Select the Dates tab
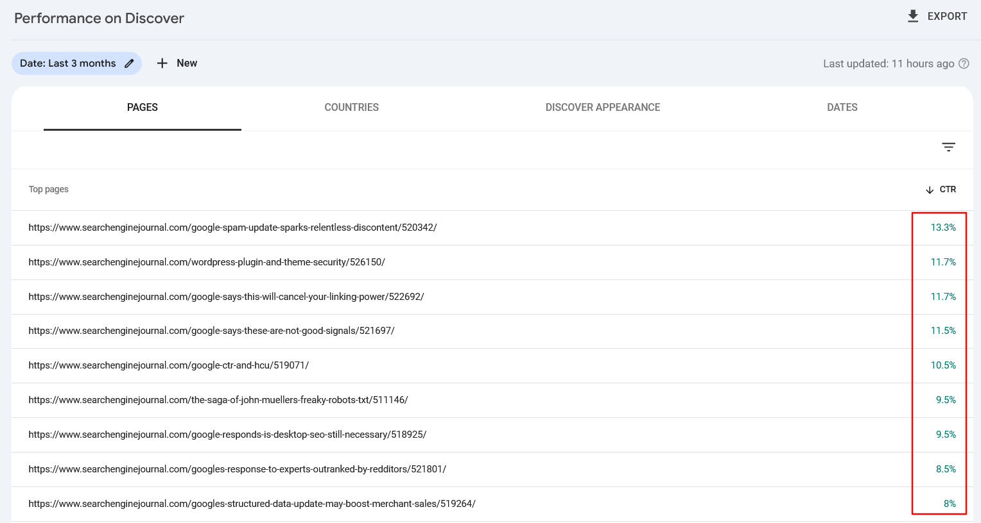This screenshot has width=981, height=523. click(x=842, y=108)
